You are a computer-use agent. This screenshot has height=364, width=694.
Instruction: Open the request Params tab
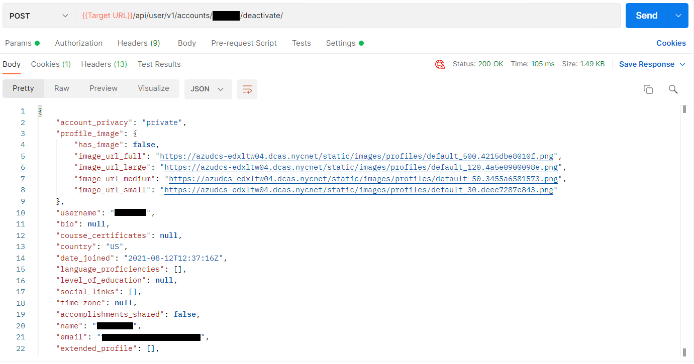pos(22,43)
